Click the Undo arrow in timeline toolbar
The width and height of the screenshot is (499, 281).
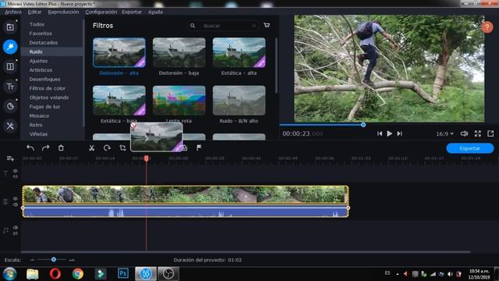click(x=30, y=148)
